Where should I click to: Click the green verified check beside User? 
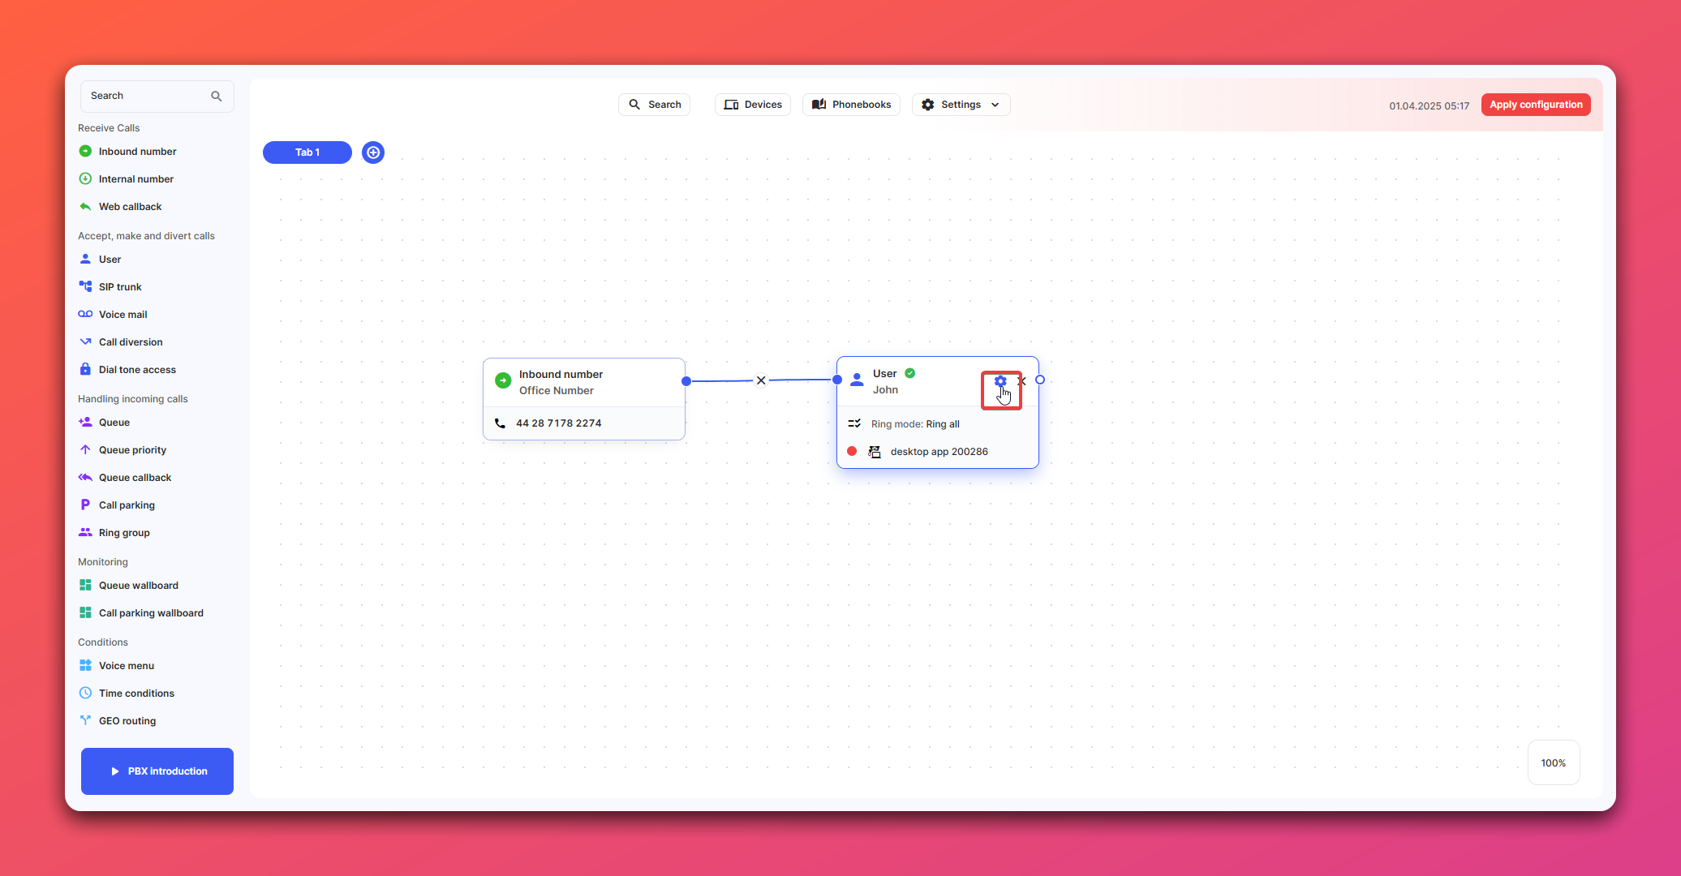pyautogui.click(x=910, y=373)
